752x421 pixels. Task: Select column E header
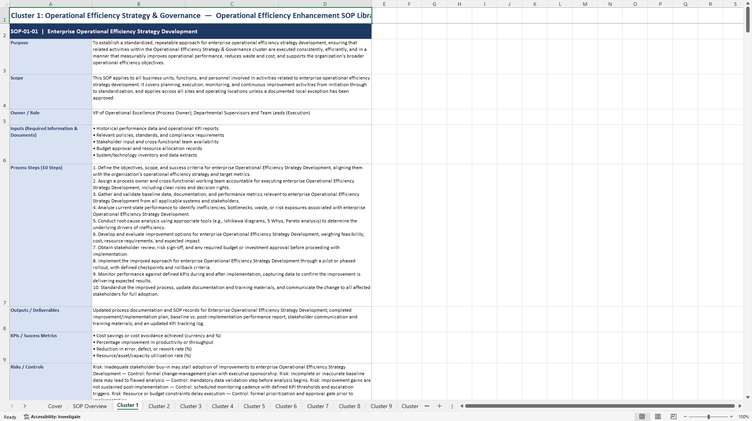[384, 4]
